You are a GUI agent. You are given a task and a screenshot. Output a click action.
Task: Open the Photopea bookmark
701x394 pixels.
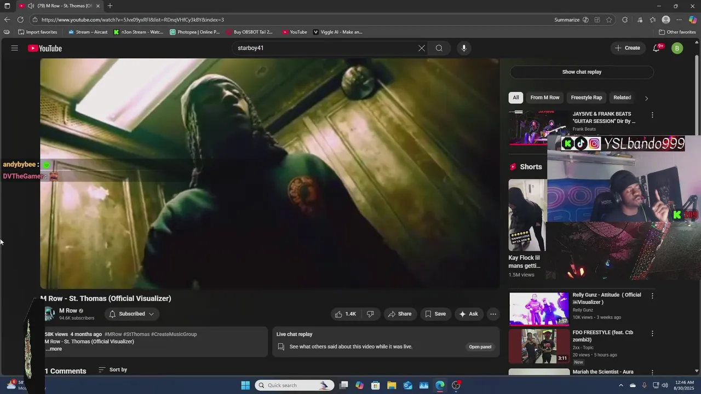[194, 32]
